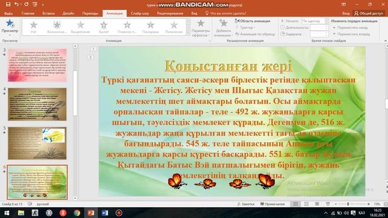This screenshot has width=388, height=218.
Task: Select slide 6 thumbnail with green background
Action: [x=37, y=182]
